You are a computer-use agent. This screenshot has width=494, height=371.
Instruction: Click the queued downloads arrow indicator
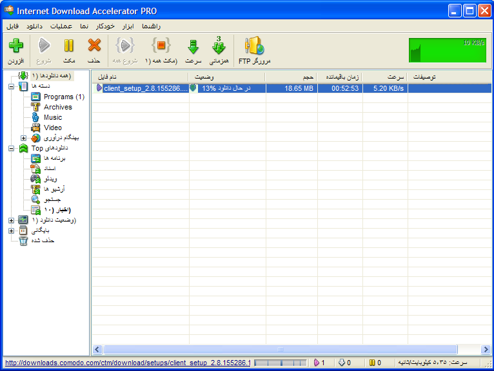click(344, 363)
